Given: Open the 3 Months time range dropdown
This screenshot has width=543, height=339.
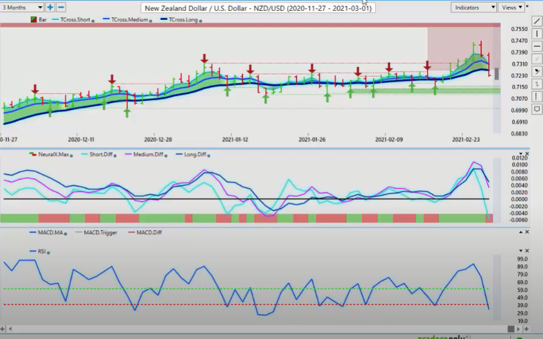Looking at the screenshot, I should click(x=21, y=7).
